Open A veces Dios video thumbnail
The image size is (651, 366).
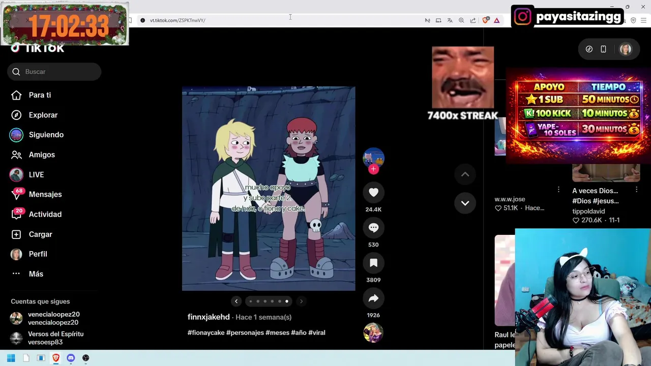(606, 173)
